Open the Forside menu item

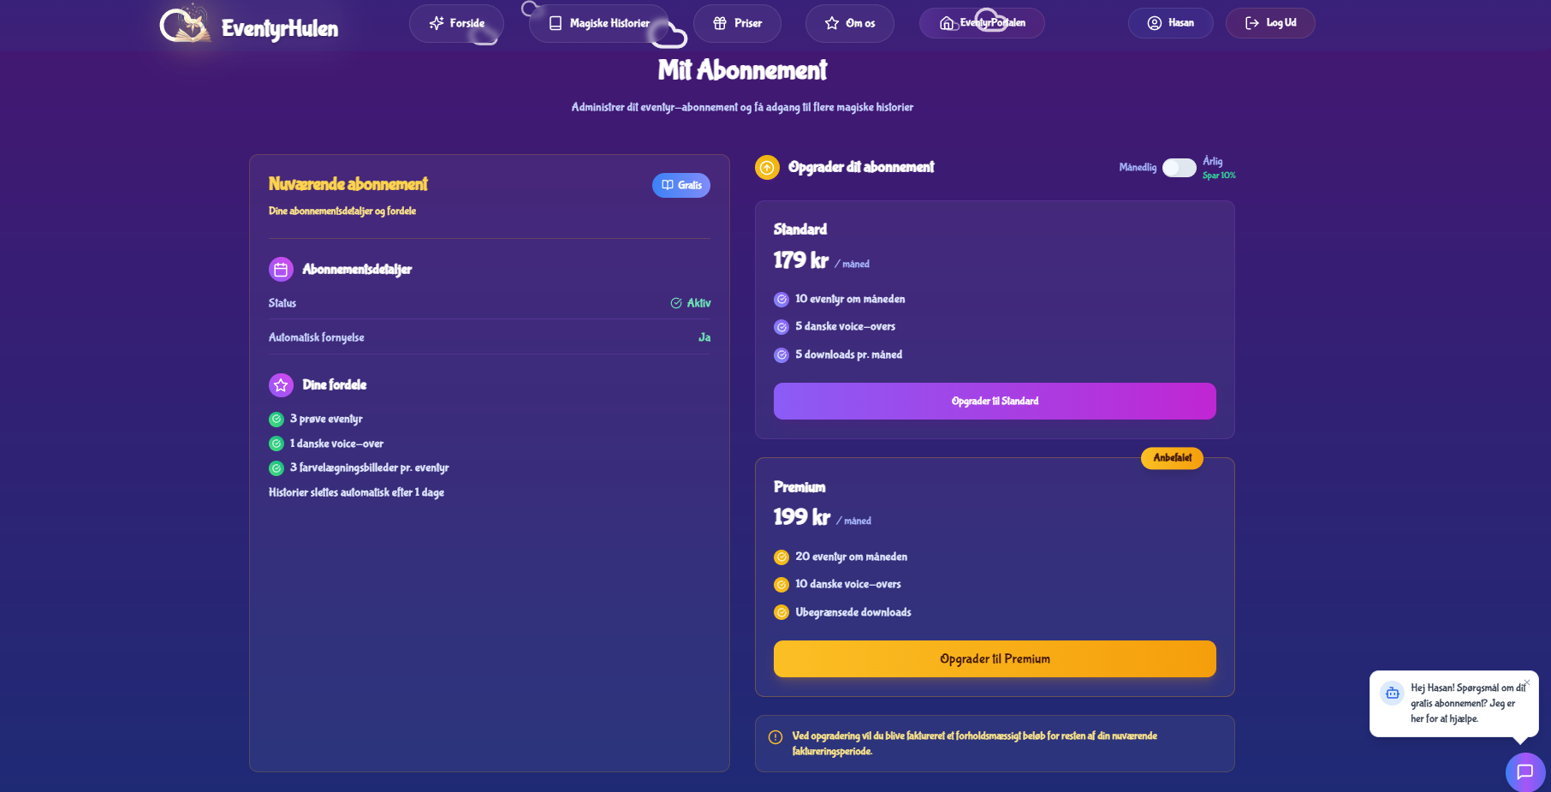tap(456, 23)
